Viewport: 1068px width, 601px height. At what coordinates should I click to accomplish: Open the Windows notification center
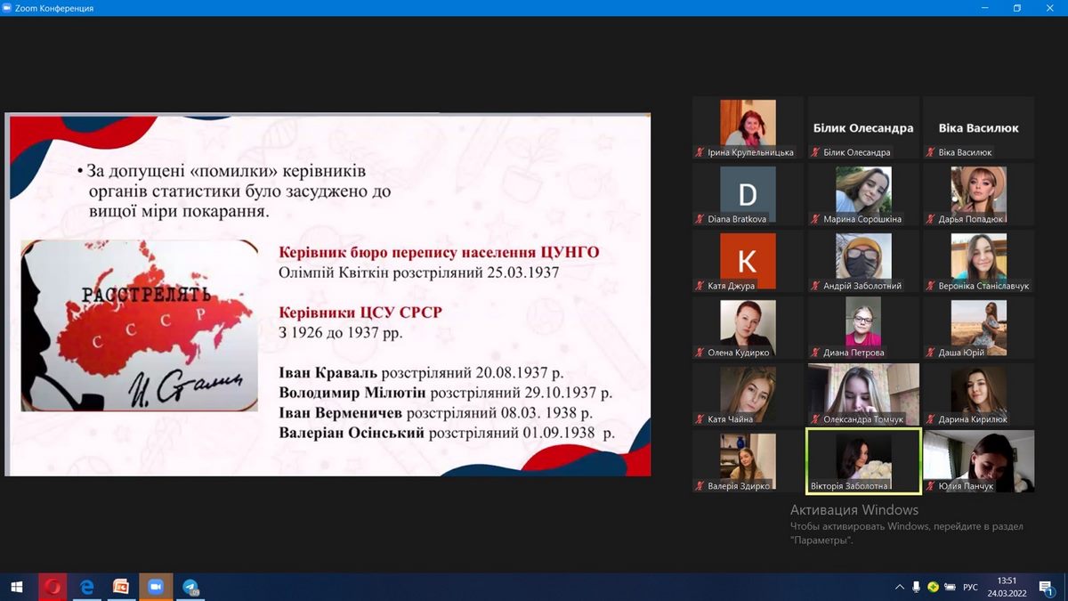point(1046,587)
